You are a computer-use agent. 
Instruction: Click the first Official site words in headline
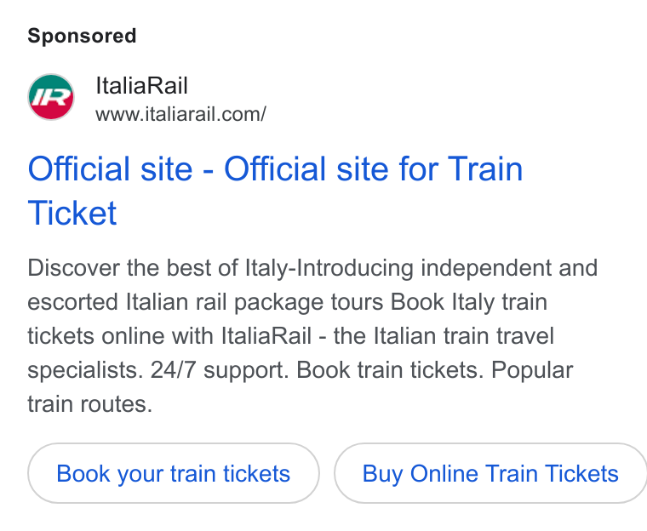110,168
